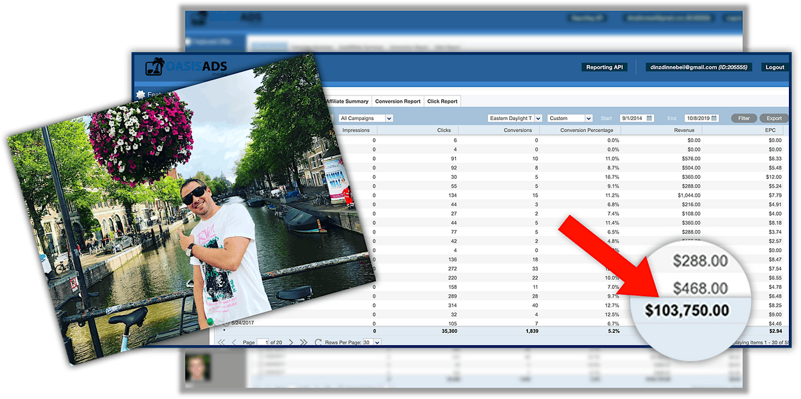Expand the 5/24/2017 row
Viewport: 801px width, 399px height.
click(226, 323)
